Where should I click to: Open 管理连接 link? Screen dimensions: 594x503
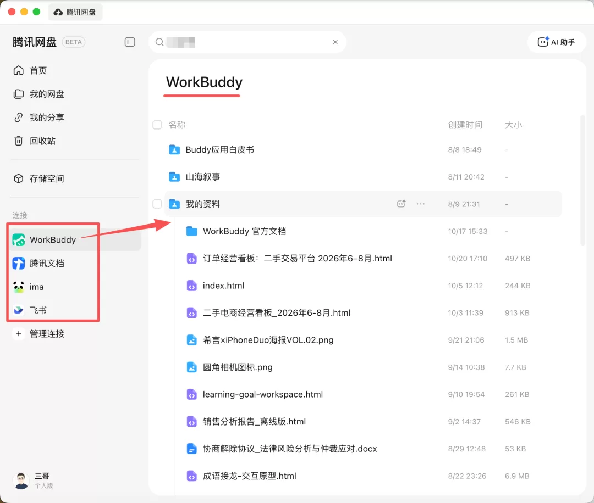click(47, 333)
